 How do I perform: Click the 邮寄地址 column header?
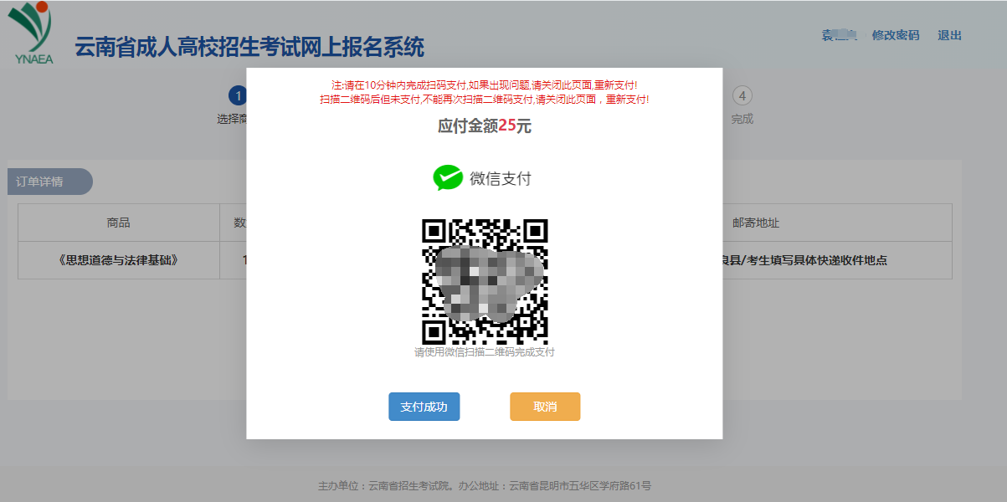756,222
